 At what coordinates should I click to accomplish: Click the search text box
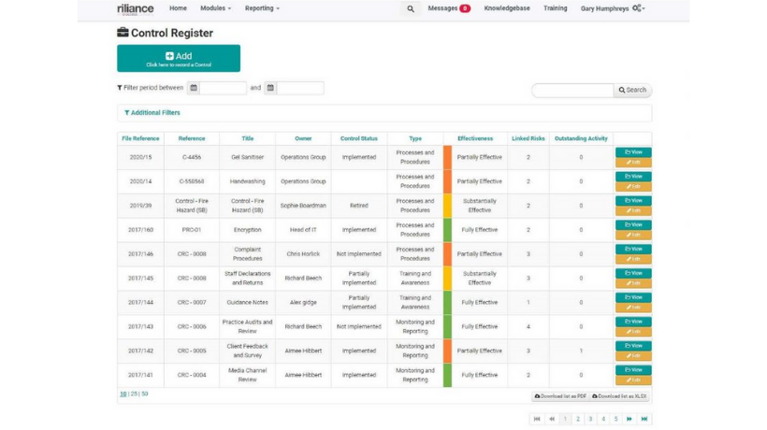coord(572,90)
